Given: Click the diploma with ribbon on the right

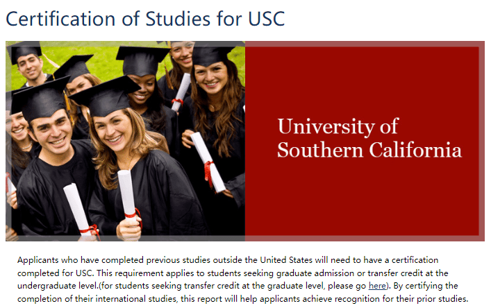Looking at the screenshot, I should 208,162.
